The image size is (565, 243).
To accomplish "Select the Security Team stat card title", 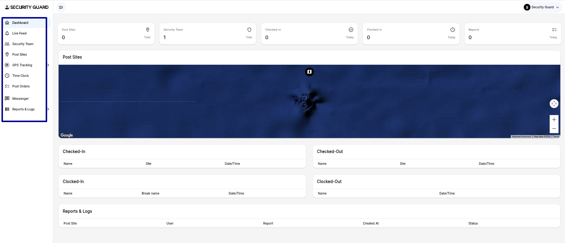I will point(173,30).
